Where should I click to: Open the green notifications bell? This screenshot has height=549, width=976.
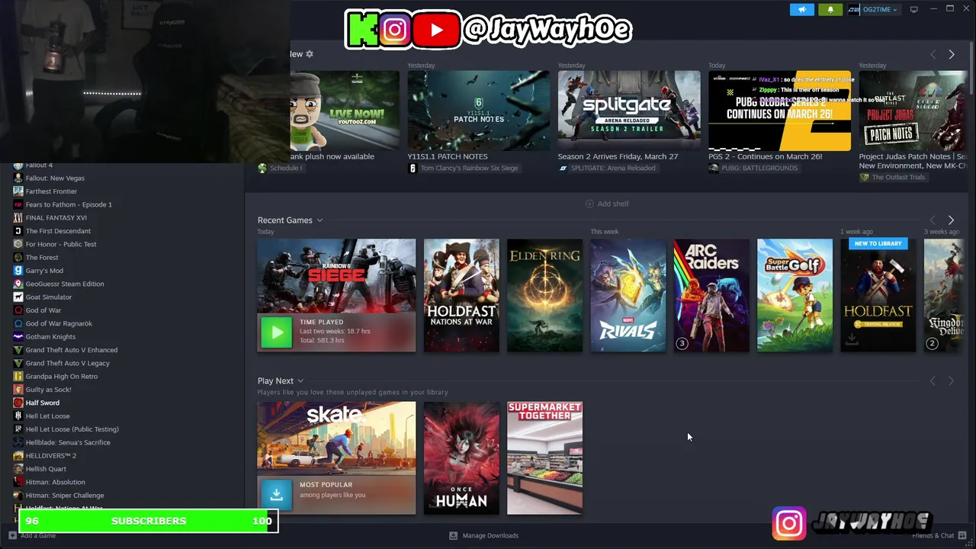[830, 9]
